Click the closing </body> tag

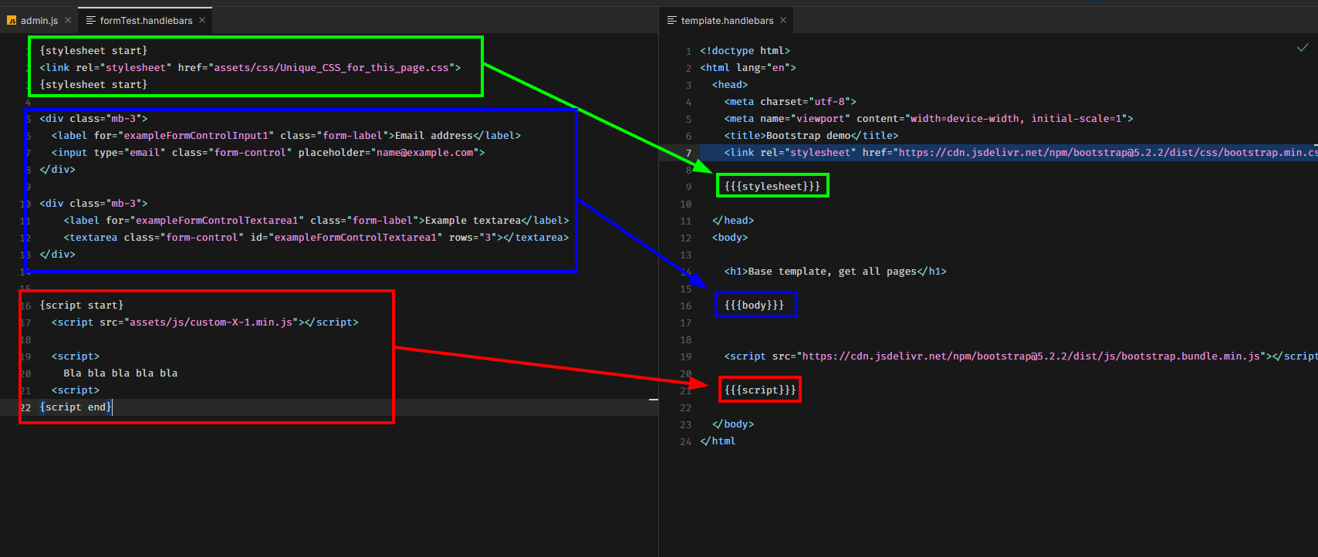[733, 424]
